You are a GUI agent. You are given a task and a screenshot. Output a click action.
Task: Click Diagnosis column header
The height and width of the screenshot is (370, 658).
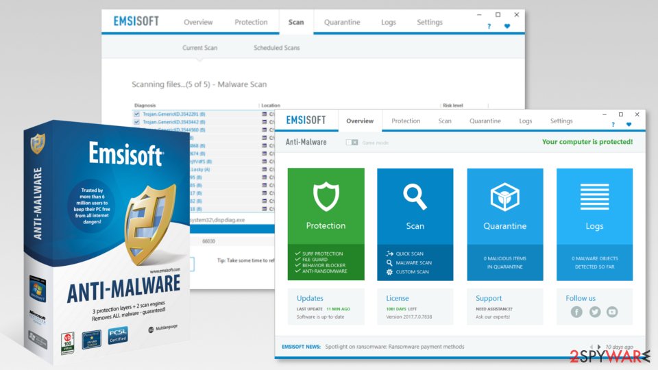pos(145,106)
